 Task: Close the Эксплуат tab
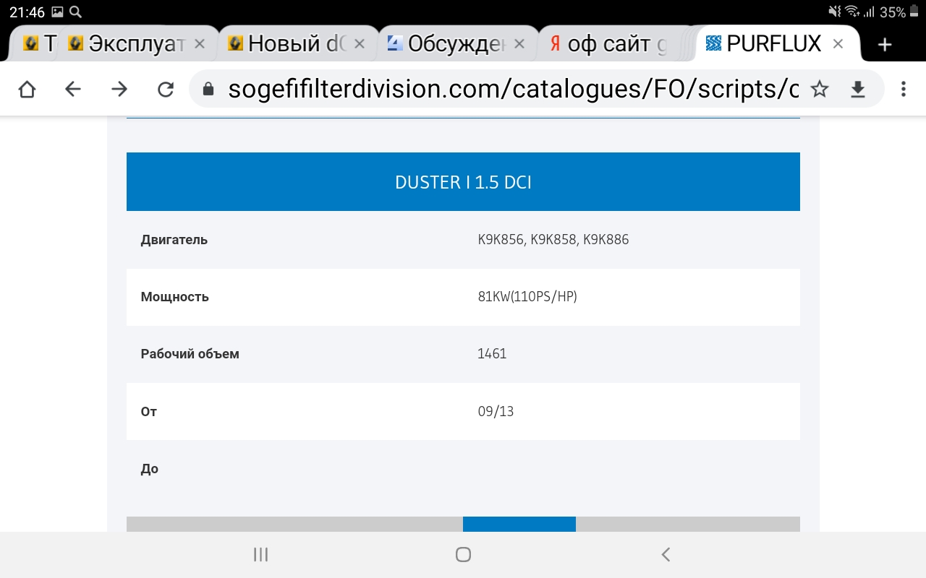[x=200, y=44]
